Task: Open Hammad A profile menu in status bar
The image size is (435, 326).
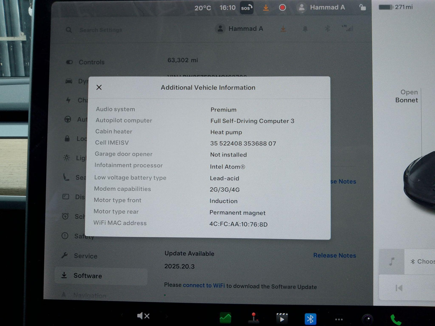Action: point(321,8)
